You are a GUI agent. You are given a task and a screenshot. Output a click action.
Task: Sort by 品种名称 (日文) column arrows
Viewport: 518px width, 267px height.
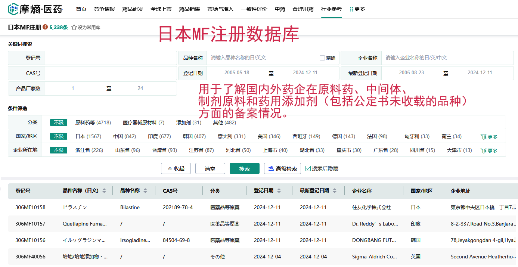(x=104, y=191)
